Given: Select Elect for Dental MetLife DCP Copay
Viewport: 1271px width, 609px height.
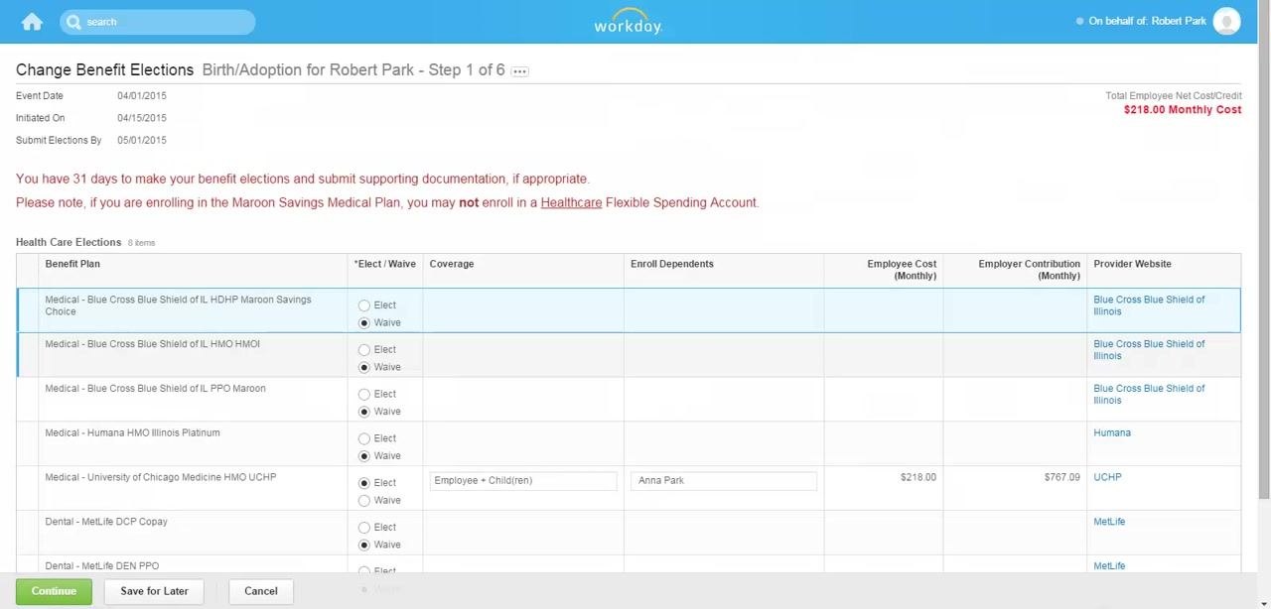Looking at the screenshot, I should click(x=364, y=528).
